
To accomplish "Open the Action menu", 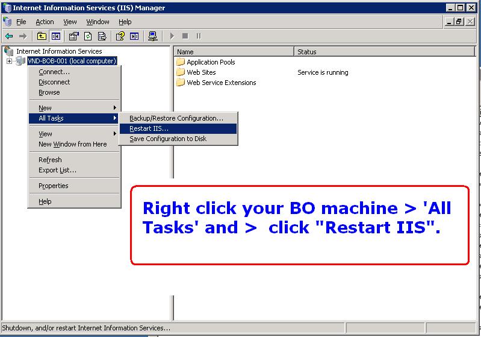I will pyautogui.click(x=45, y=22).
